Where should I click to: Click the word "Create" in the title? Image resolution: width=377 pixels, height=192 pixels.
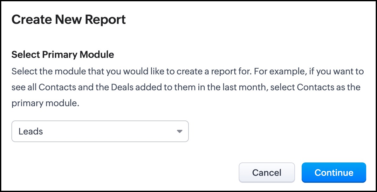tap(31, 20)
